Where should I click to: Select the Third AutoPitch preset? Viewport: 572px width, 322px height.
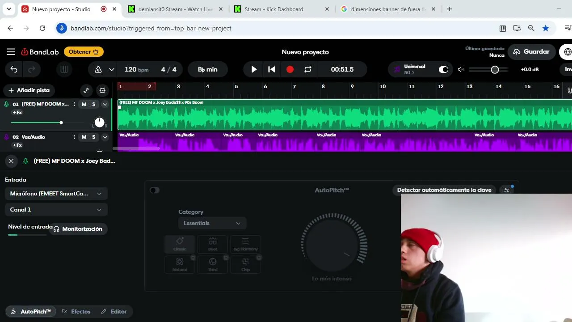coord(213,264)
